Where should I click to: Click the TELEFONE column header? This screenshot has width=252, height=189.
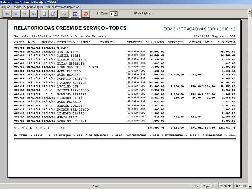coord(135,42)
